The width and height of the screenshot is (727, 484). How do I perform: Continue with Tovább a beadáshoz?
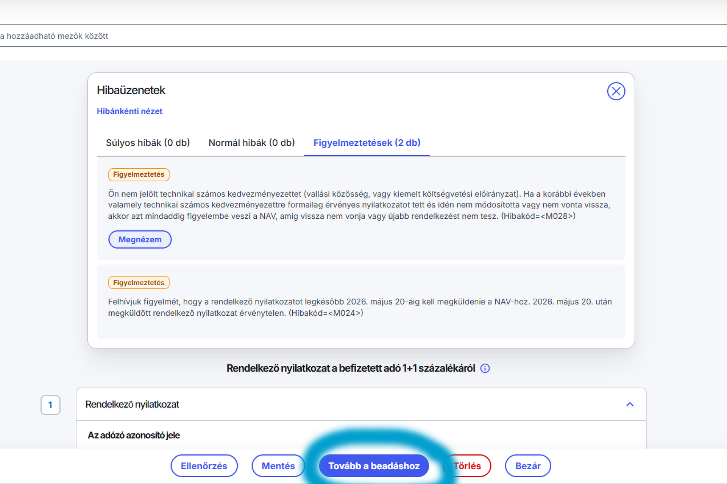374,466
